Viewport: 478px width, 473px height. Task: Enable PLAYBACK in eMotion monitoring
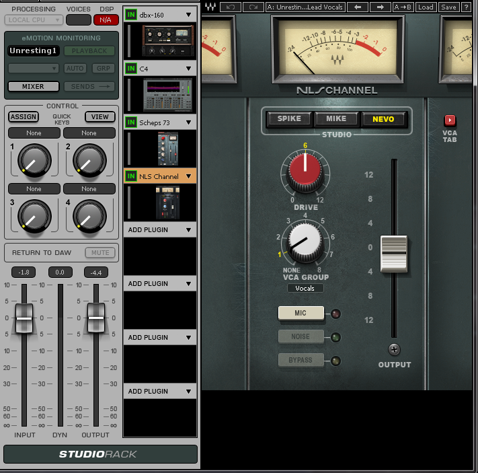click(x=89, y=51)
